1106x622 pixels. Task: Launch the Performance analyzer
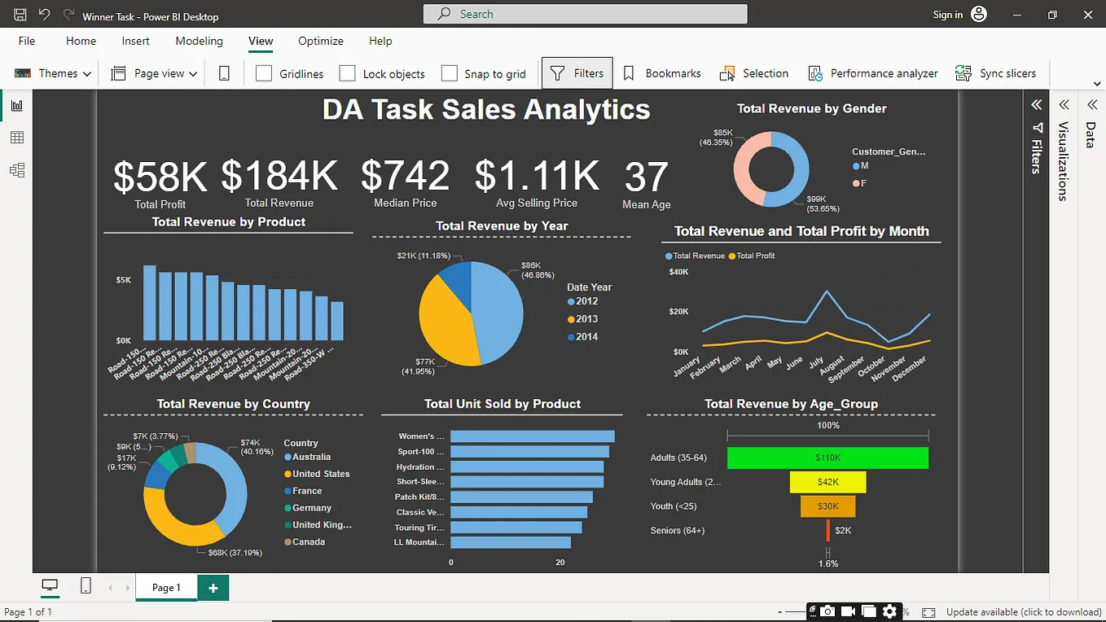pyautogui.click(x=872, y=72)
